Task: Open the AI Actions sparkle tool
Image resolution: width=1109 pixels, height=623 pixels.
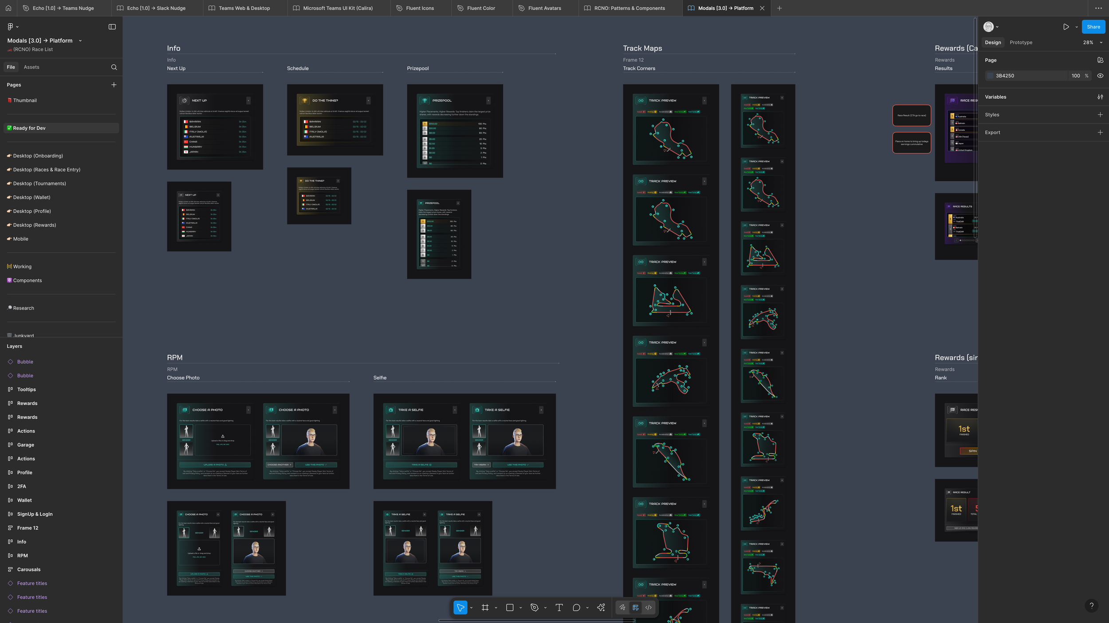Action: [x=601, y=607]
